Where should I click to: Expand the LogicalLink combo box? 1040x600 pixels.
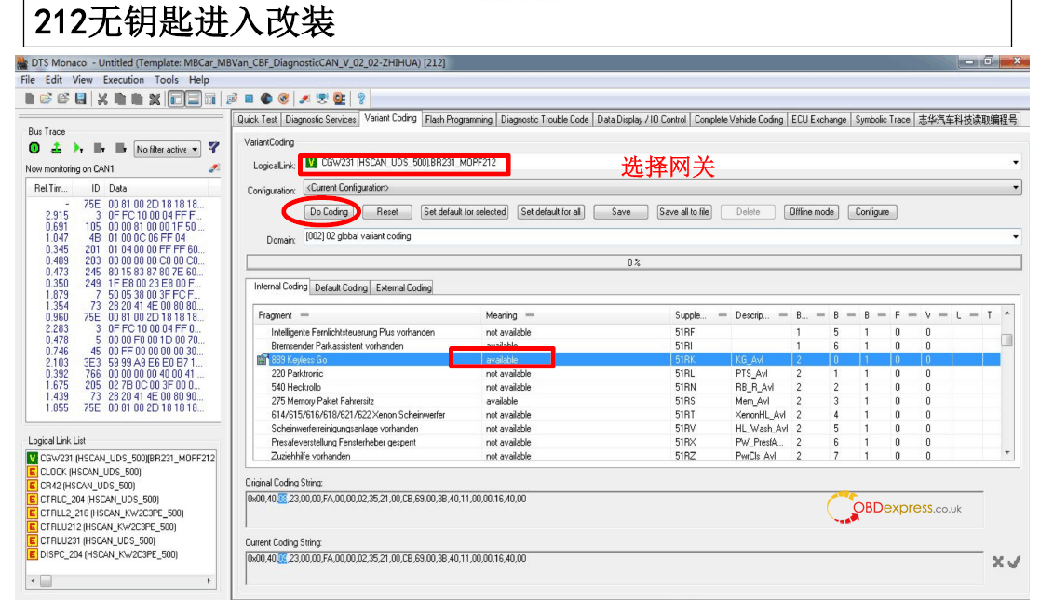pos(1015,164)
